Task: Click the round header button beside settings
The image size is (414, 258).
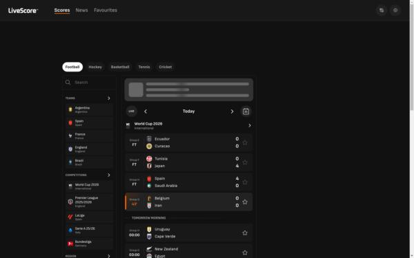Action: tap(382, 10)
